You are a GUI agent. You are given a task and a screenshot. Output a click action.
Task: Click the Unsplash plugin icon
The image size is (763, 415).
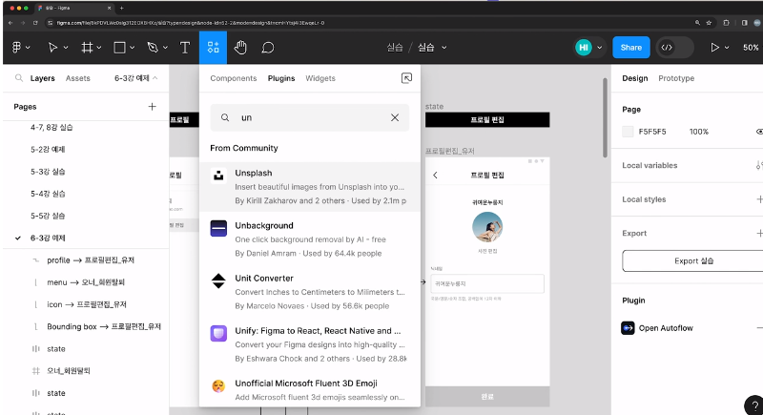pos(218,176)
